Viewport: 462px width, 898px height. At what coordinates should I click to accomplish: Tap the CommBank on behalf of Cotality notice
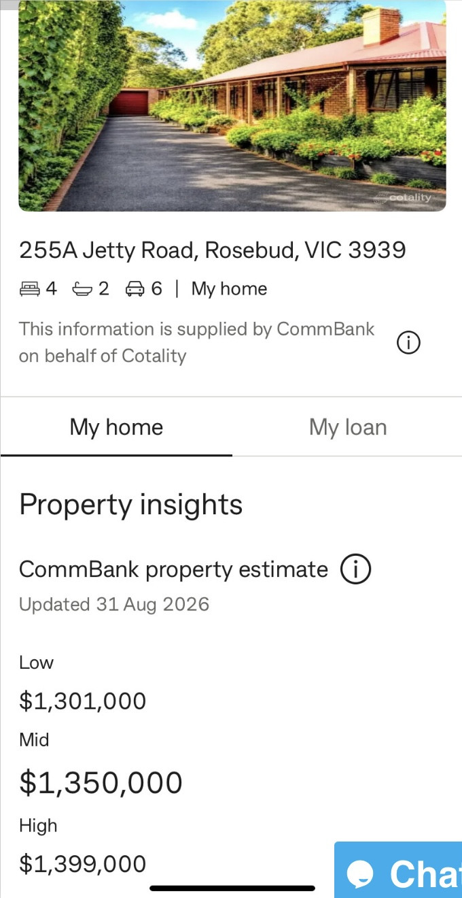coord(197,342)
